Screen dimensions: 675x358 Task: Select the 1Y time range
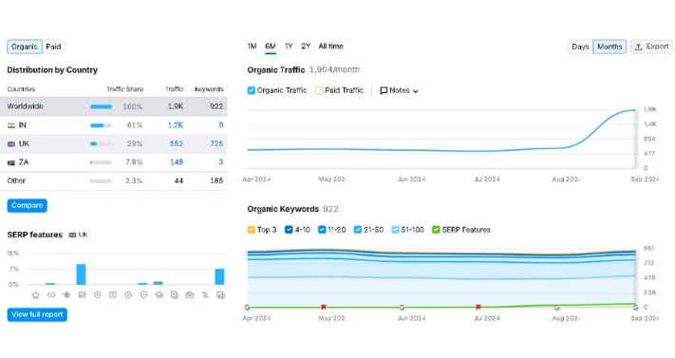click(x=289, y=47)
